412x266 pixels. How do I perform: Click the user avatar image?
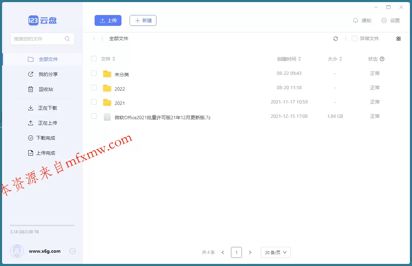(17, 251)
